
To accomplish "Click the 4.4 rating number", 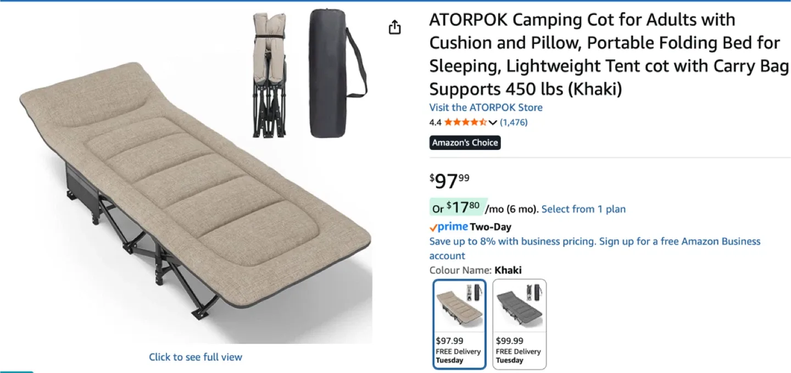I will (x=435, y=123).
